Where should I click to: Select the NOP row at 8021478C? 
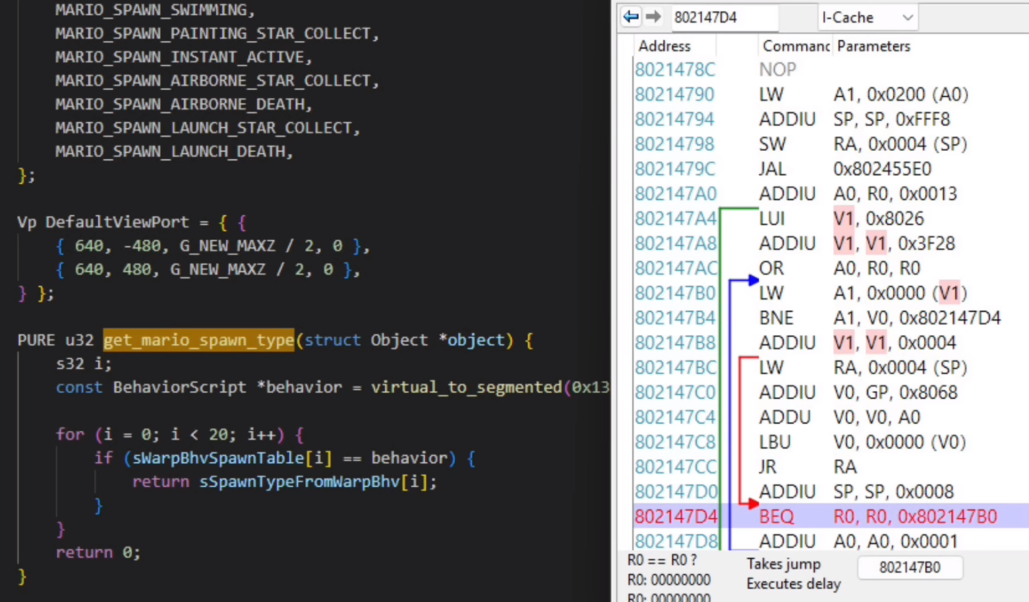pos(778,70)
